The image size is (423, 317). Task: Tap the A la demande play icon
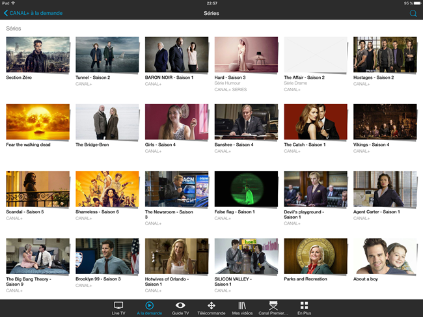tap(150, 305)
